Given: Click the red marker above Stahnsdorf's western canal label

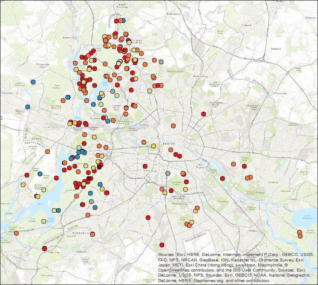Looking at the screenshot, I should pos(45,248).
